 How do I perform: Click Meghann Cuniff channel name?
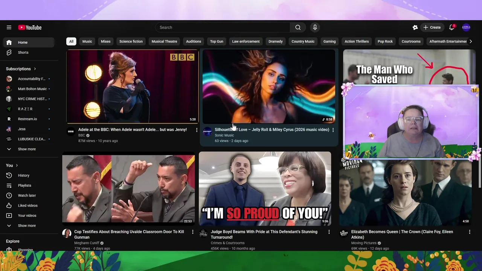pyautogui.click(x=87, y=243)
